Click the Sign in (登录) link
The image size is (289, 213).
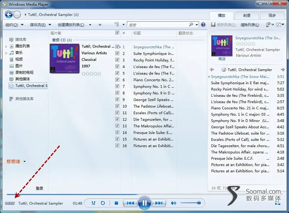pyautogui.click(x=39, y=188)
